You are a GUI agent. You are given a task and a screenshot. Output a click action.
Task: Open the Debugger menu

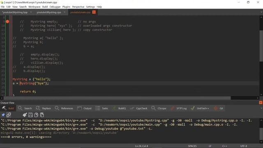(55, 7)
